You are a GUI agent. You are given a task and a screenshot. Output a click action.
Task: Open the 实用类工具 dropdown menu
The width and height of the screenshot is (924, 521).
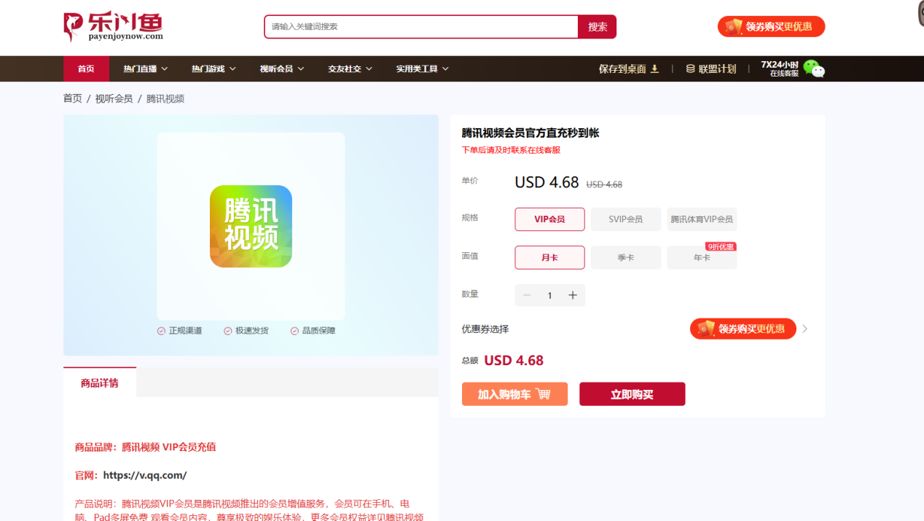(x=422, y=68)
